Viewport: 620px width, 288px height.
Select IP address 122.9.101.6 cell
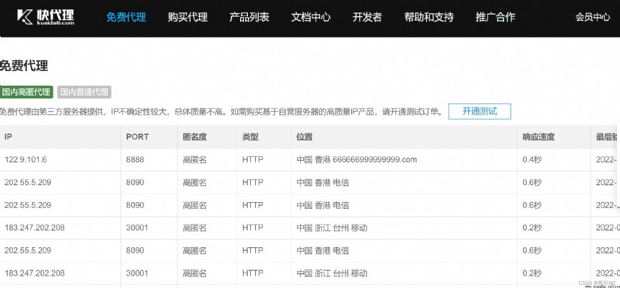(26, 159)
